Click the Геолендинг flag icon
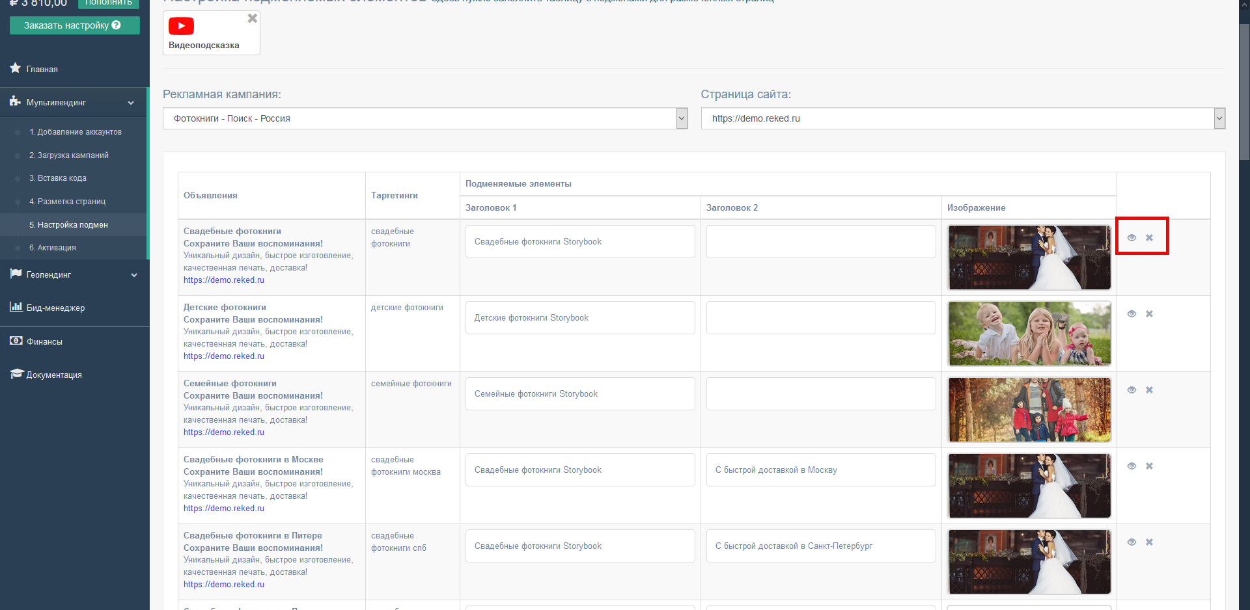Image resolution: width=1250 pixels, height=610 pixels. pos(16,274)
